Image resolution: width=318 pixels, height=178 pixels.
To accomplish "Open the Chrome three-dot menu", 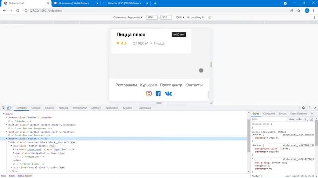I will (x=314, y=11).
